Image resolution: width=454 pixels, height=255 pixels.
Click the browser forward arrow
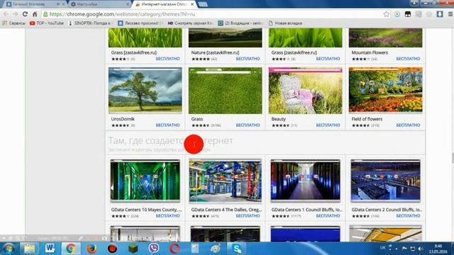click(x=16, y=14)
